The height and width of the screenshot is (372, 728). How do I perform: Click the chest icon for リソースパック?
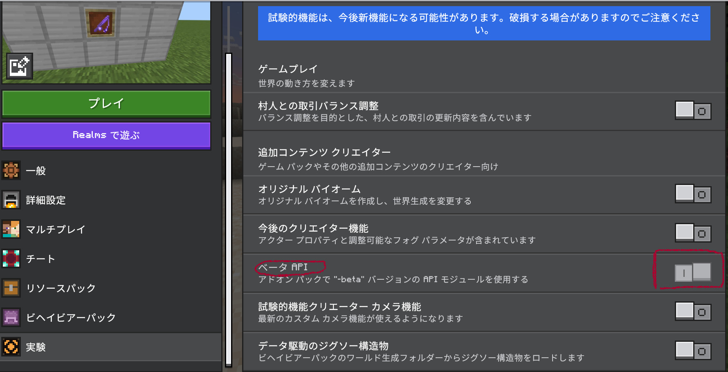(x=11, y=288)
